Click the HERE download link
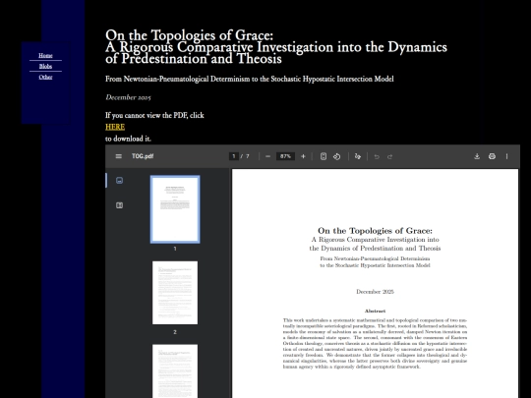This screenshot has width=531, height=398. pyautogui.click(x=115, y=127)
